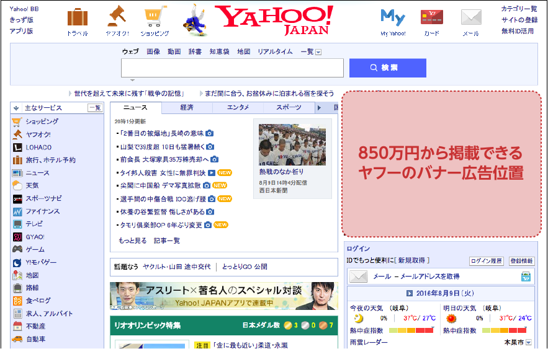This screenshot has height=349, width=548.
Task: Switch to the エンタメ news tab
Action: click(238, 107)
